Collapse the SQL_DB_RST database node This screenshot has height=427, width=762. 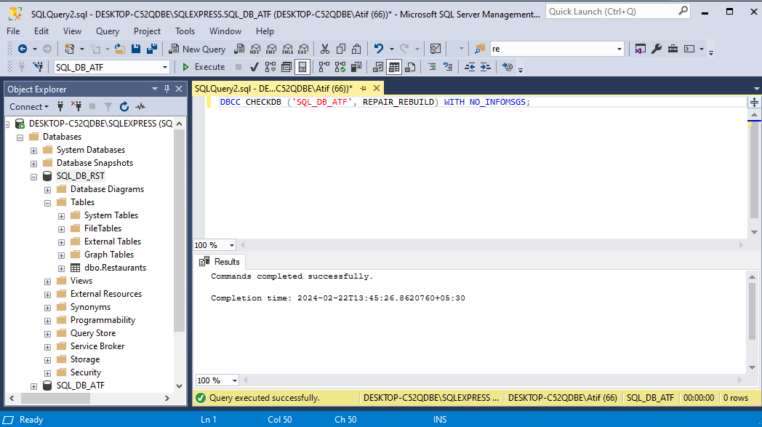click(33, 177)
